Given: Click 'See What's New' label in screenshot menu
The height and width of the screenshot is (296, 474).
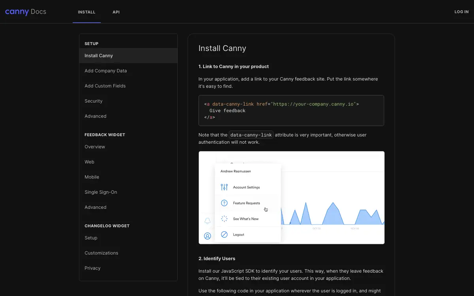Looking at the screenshot, I should 246,219.
